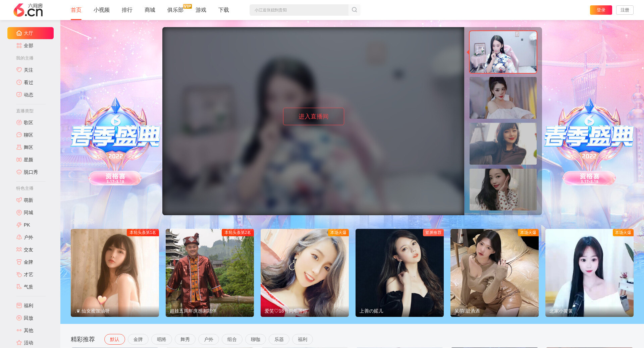Select the 唱将 filter pill
This screenshot has width=644, height=348.
(x=161, y=339)
